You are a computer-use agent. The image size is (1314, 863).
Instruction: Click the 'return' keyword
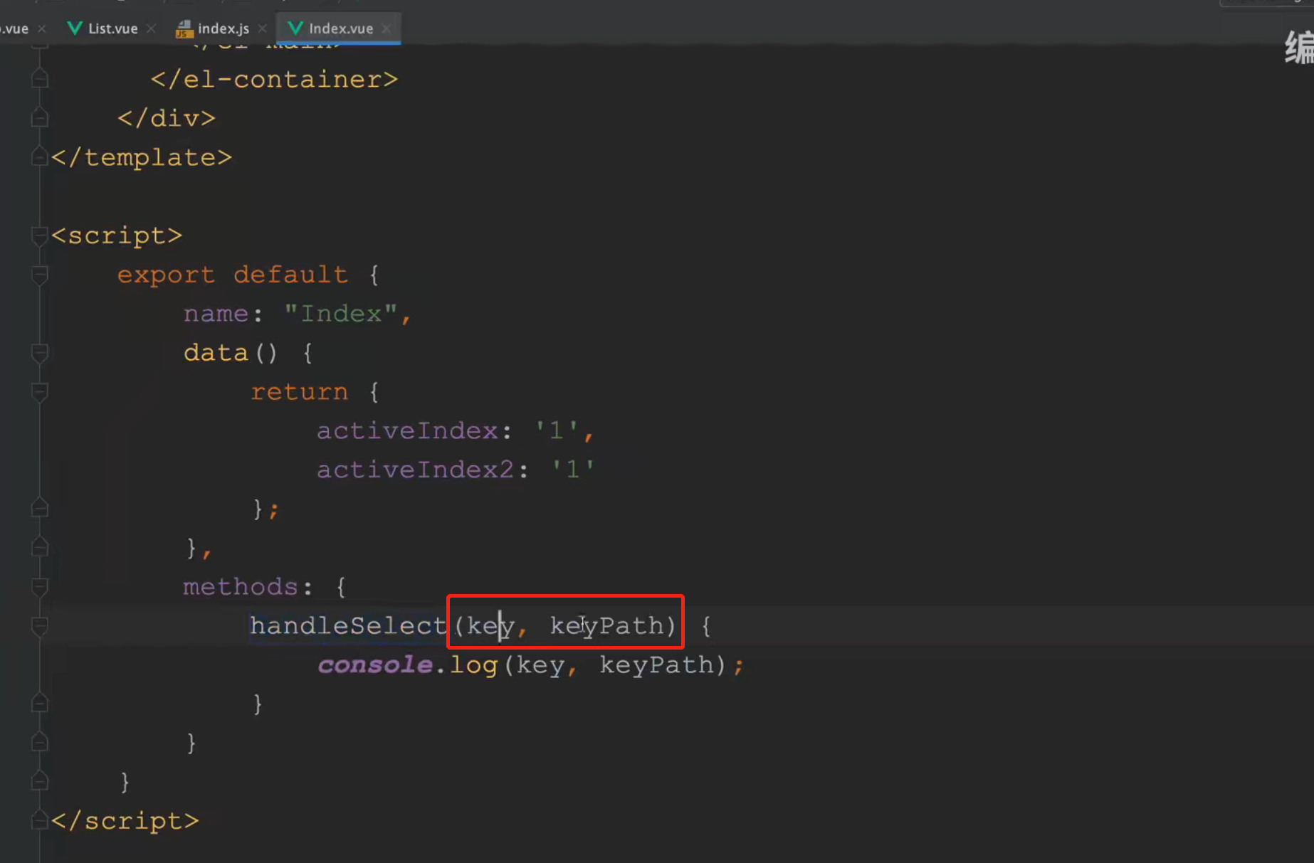coord(300,392)
